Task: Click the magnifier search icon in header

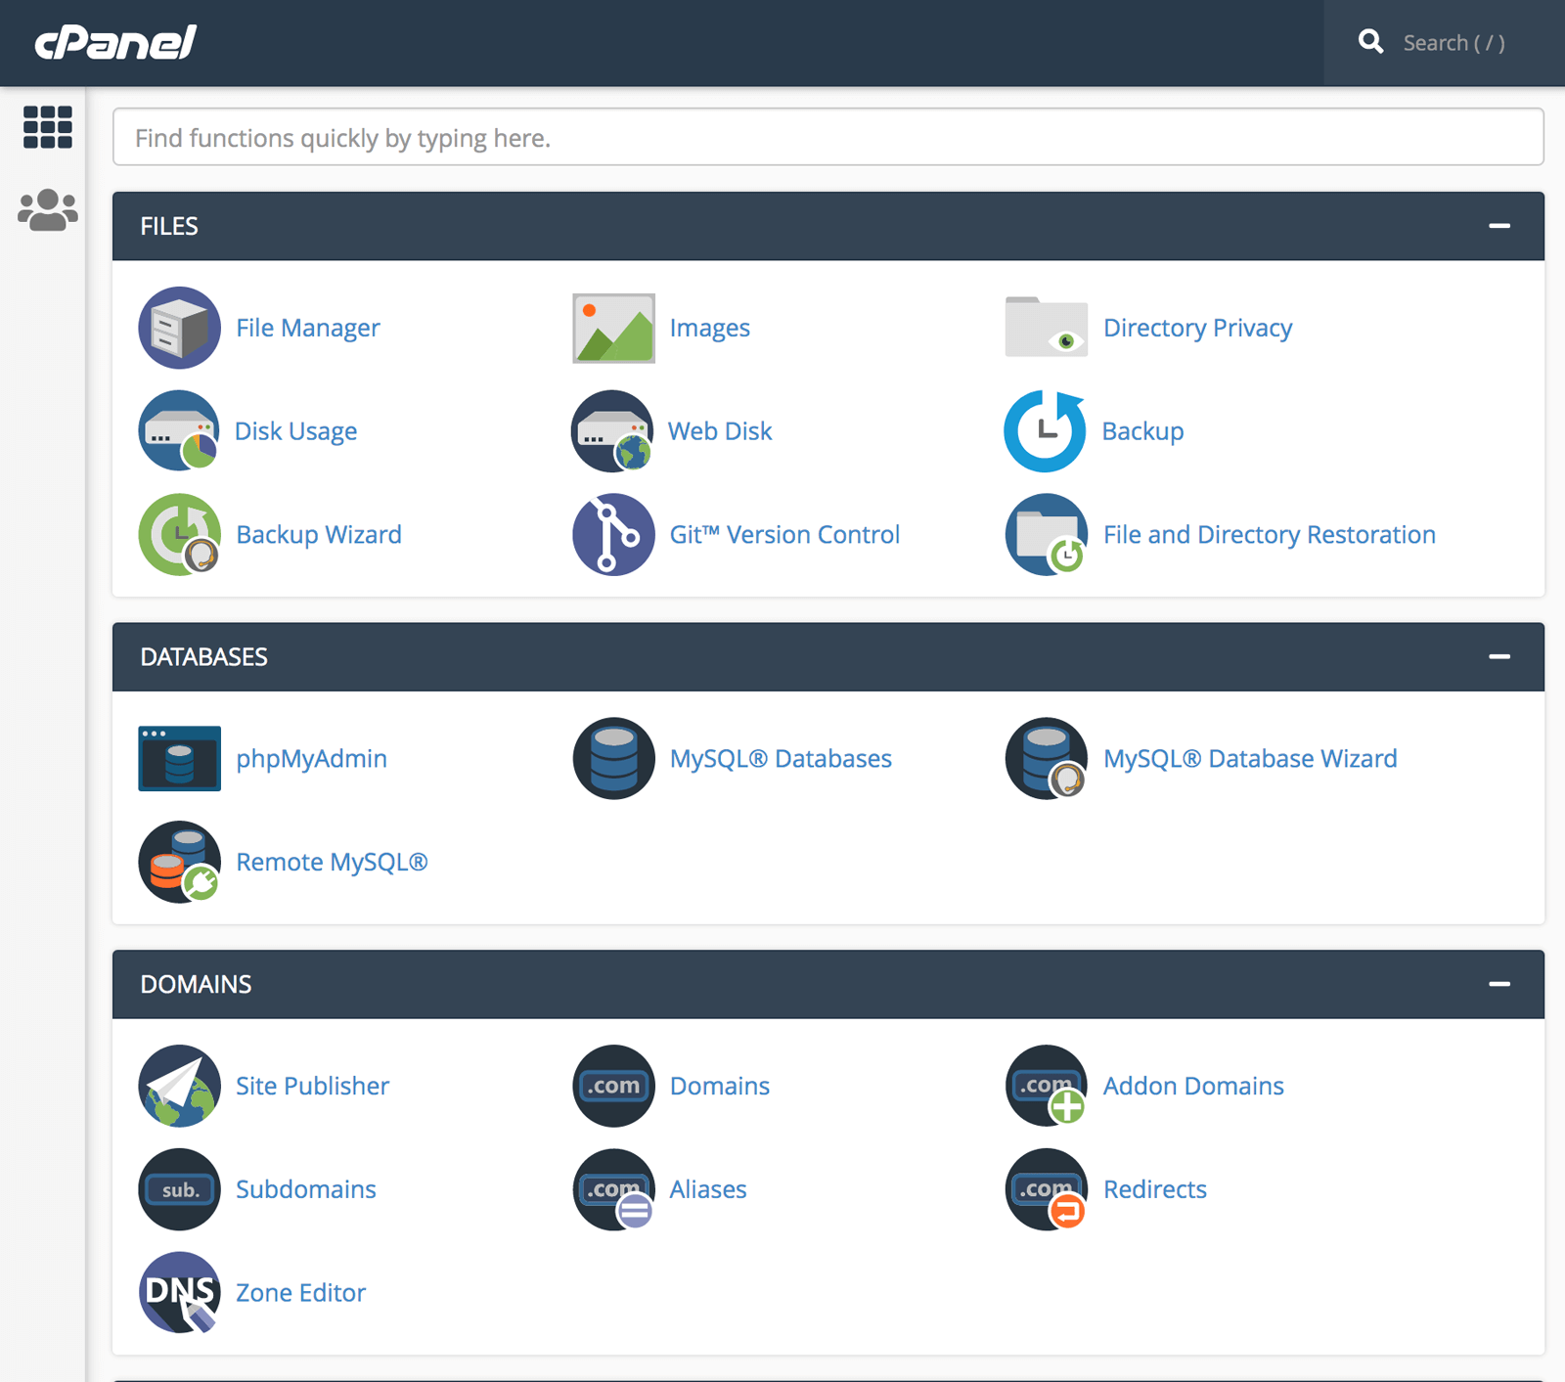Action: pyautogui.click(x=1370, y=42)
